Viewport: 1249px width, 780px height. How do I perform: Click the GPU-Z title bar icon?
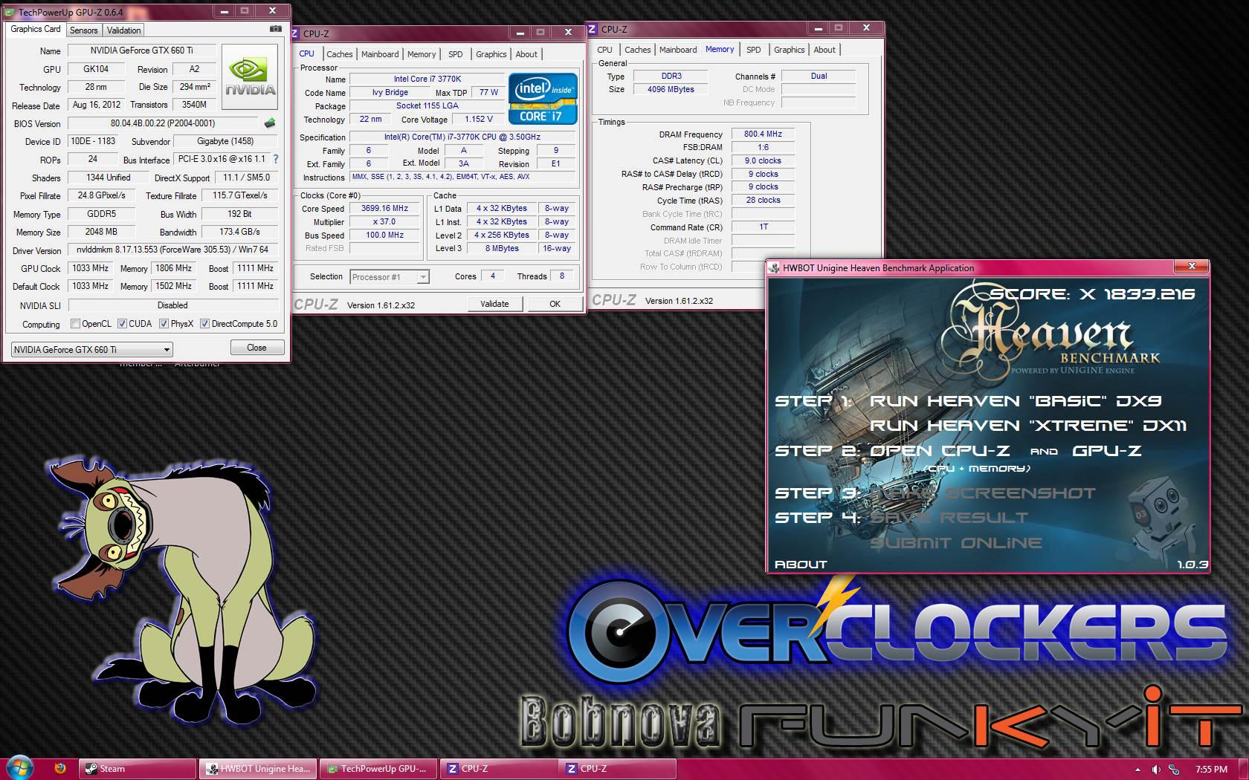[10, 12]
